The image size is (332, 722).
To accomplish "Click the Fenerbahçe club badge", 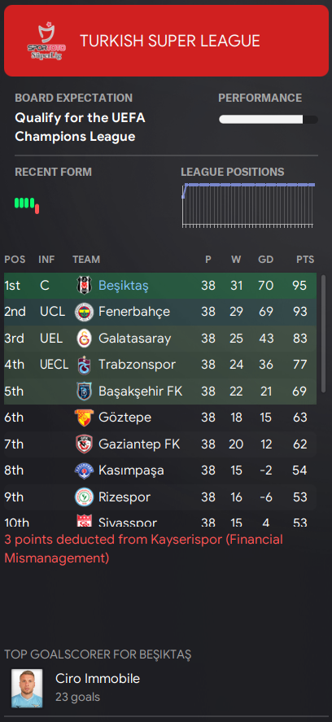I will (x=85, y=312).
